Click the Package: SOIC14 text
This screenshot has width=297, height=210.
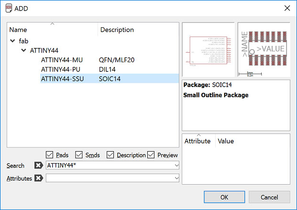tap(208, 85)
